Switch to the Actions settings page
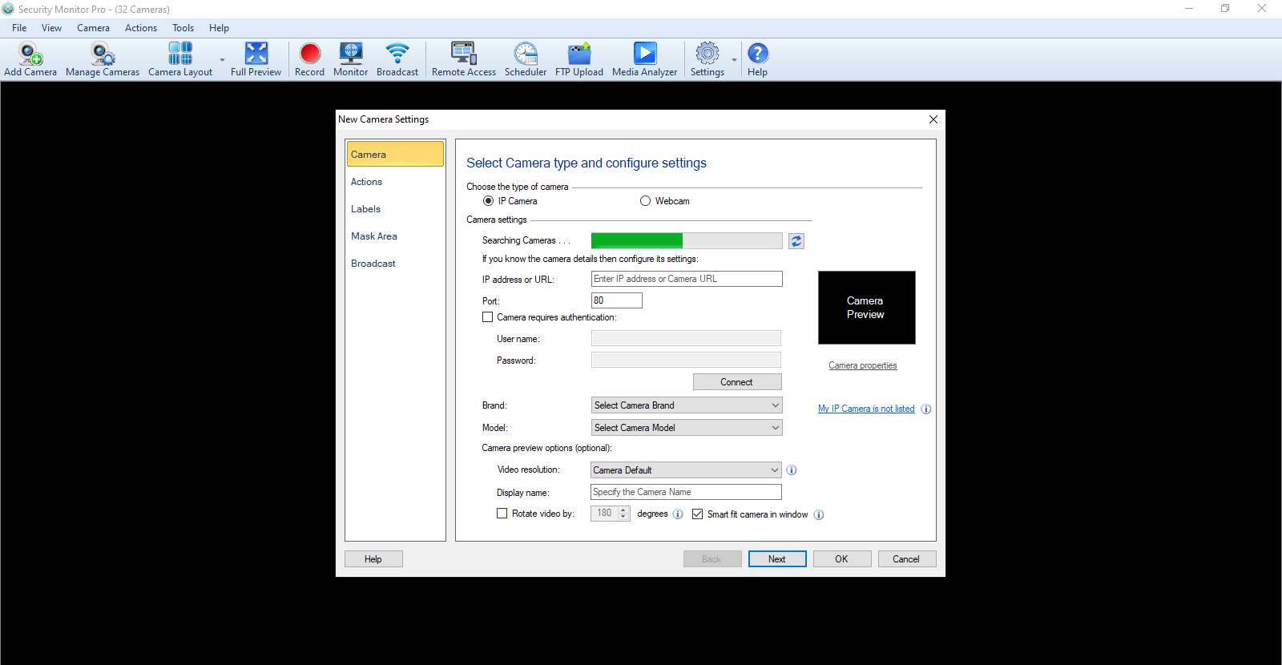This screenshot has width=1282, height=665. pyautogui.click(x=395, y=182)
